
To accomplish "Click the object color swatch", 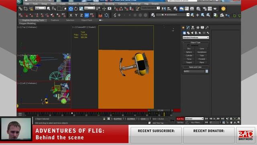I will (207, 71).
